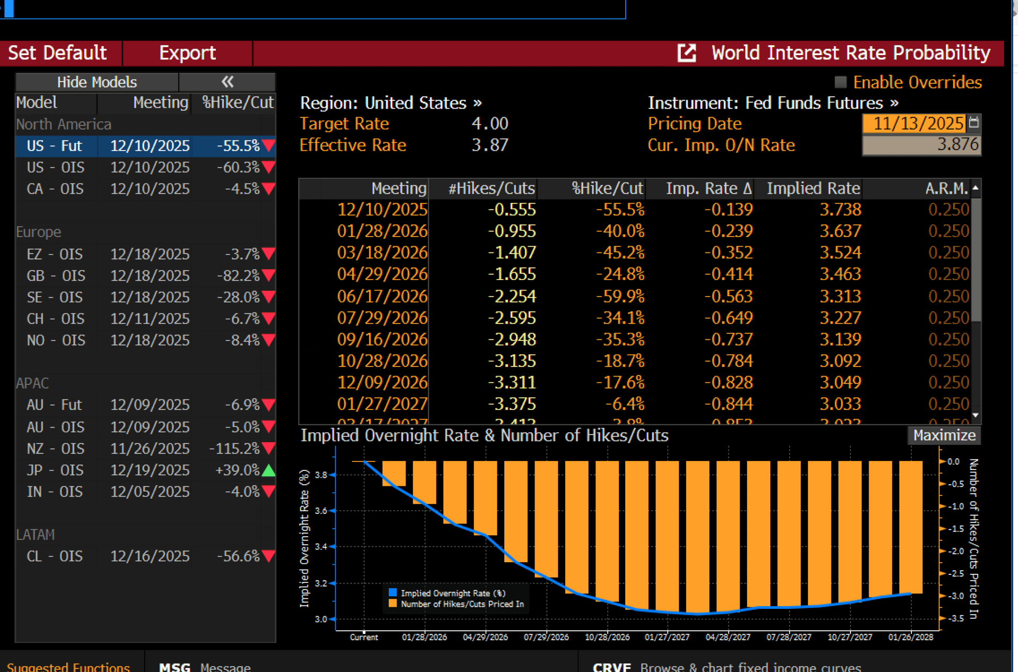Open the Pricing Date calendar icon

[974, 123]
